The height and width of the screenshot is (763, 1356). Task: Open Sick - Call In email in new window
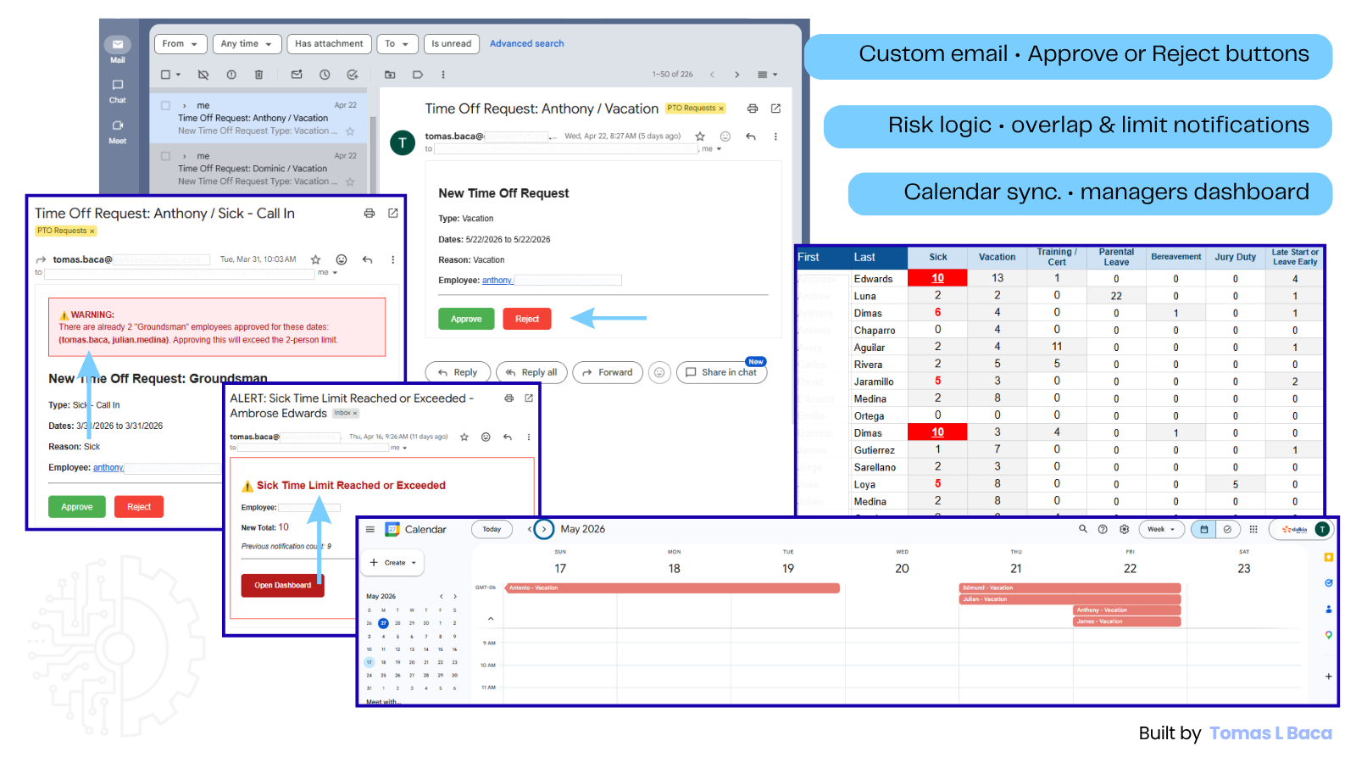pyautogui.click(x=393, y=214)
